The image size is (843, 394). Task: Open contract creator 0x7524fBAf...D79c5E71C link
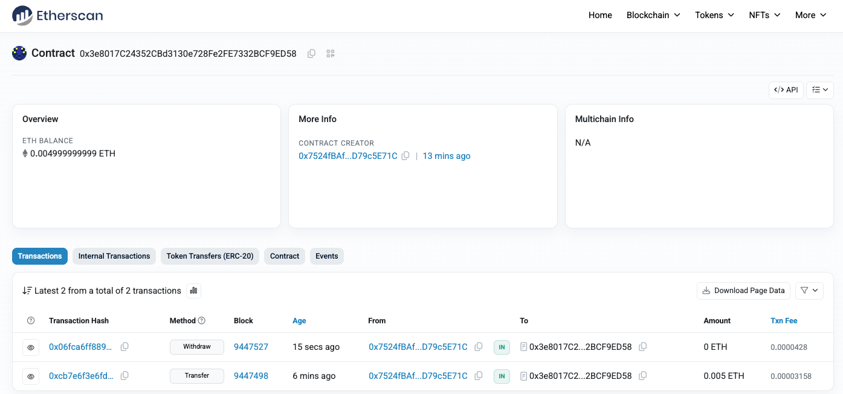348,156
